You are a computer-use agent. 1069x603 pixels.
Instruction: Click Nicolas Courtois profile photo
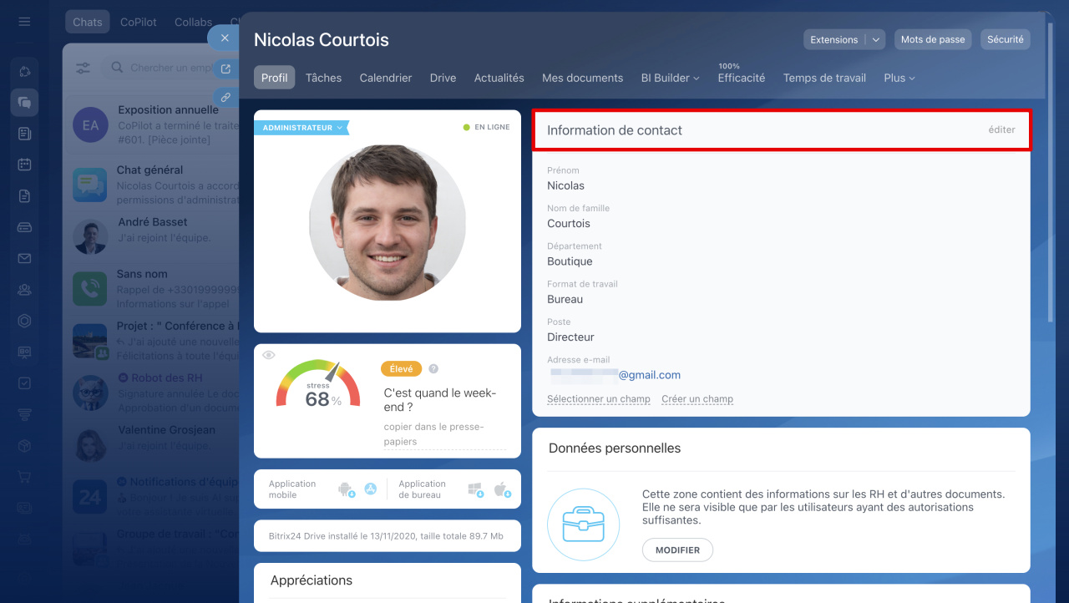click(x=387, y=223)
